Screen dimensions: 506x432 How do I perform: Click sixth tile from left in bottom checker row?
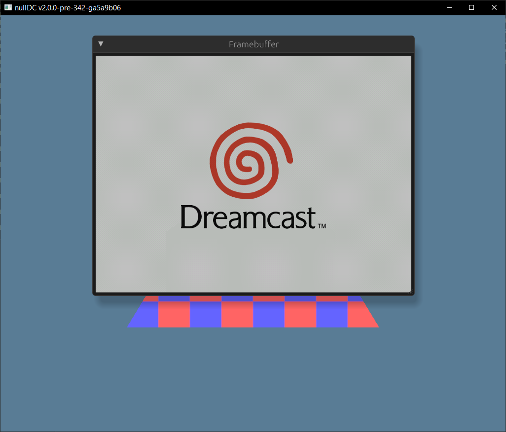pyautogui.click(x=300, y=315)
